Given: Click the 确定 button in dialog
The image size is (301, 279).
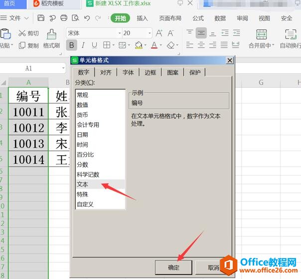Looking at the screenshot, I should pyautogui.click(x=173, y=268).
